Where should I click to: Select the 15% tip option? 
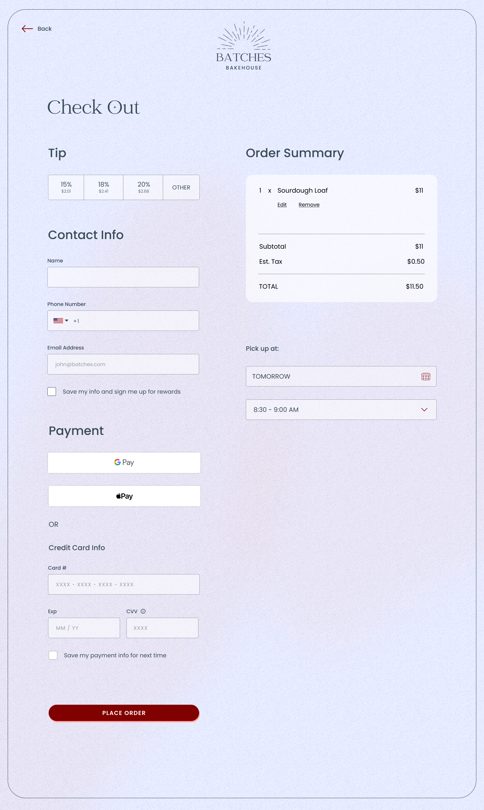(x=66, y=187)
